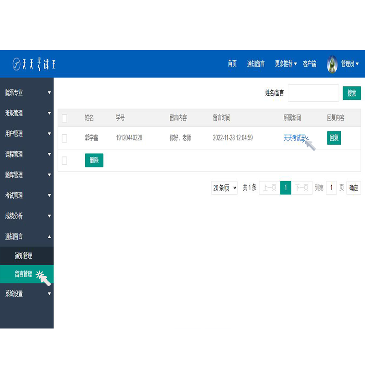Expand 成绩分析 sidebar section

click(27, 216)
